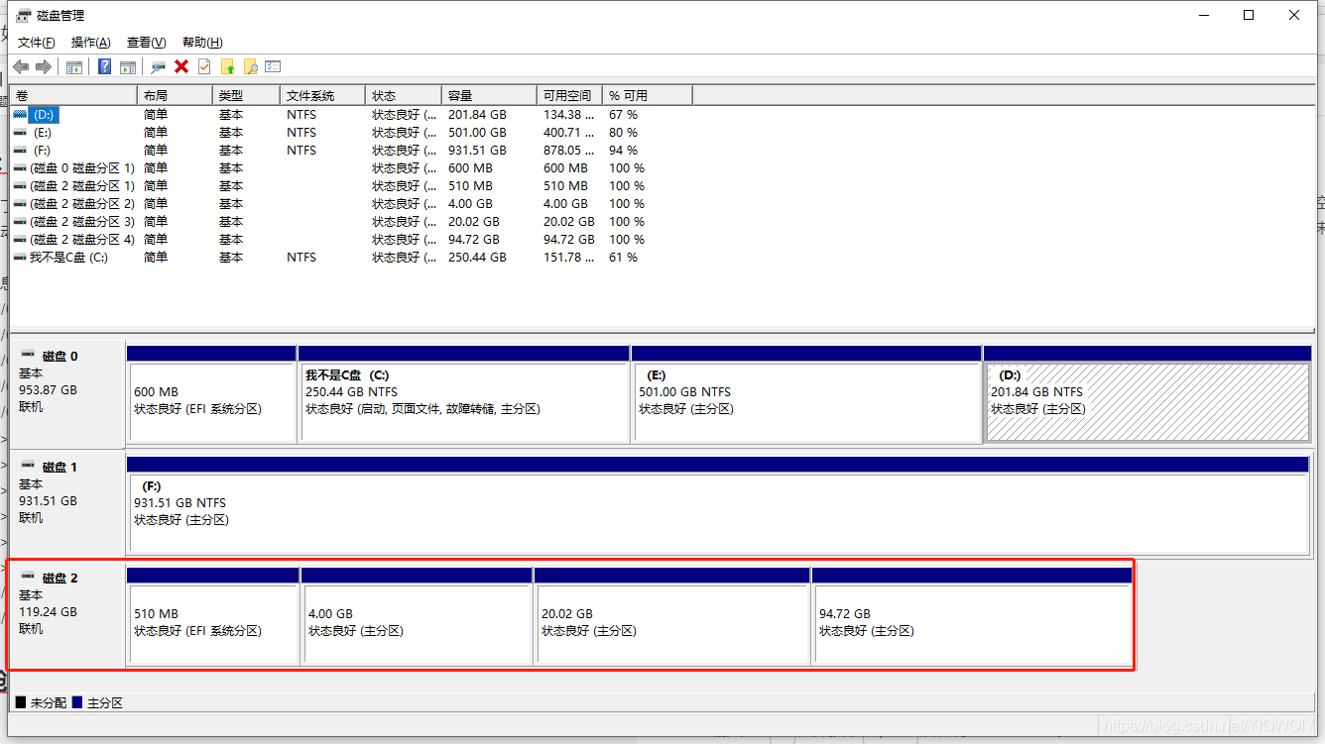
Task: Click the properties checkmark page icon
Action: 204,66
